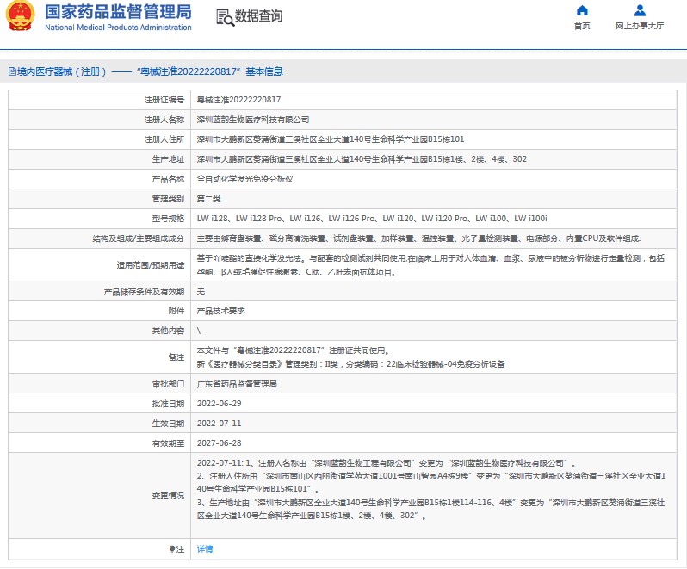This screenshot has width=687, height=569.
Task: Click the 批准日期 row label
Action: (x=168, y=404)
